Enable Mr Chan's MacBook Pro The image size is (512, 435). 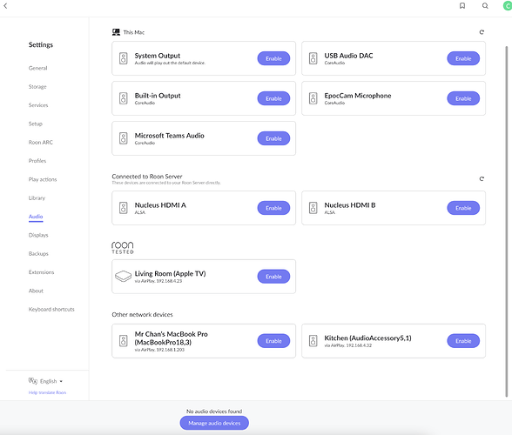coord(273,341)
